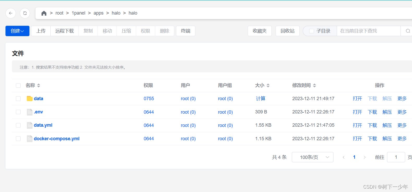The image size is (412, 192).
Task: Refresh the file list
Action: pyautogui.click(x=25, y=13)
